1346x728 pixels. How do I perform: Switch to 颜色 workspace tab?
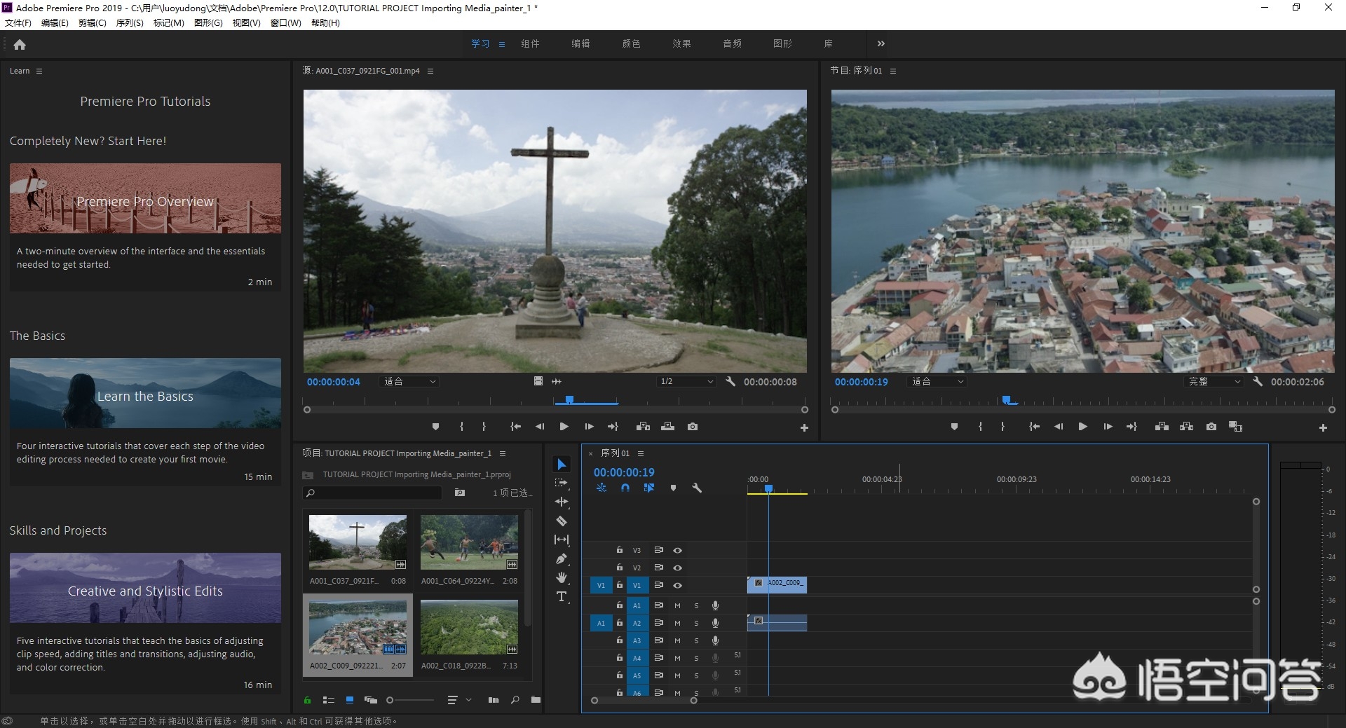tap(631, 43)
